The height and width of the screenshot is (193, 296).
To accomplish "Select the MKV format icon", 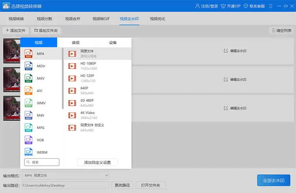I will 28,78.
